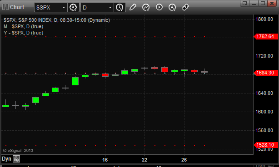Expand the D interval dropdown arrow
This screenshot has height=167, width=279.
click(x=110, y=7)
